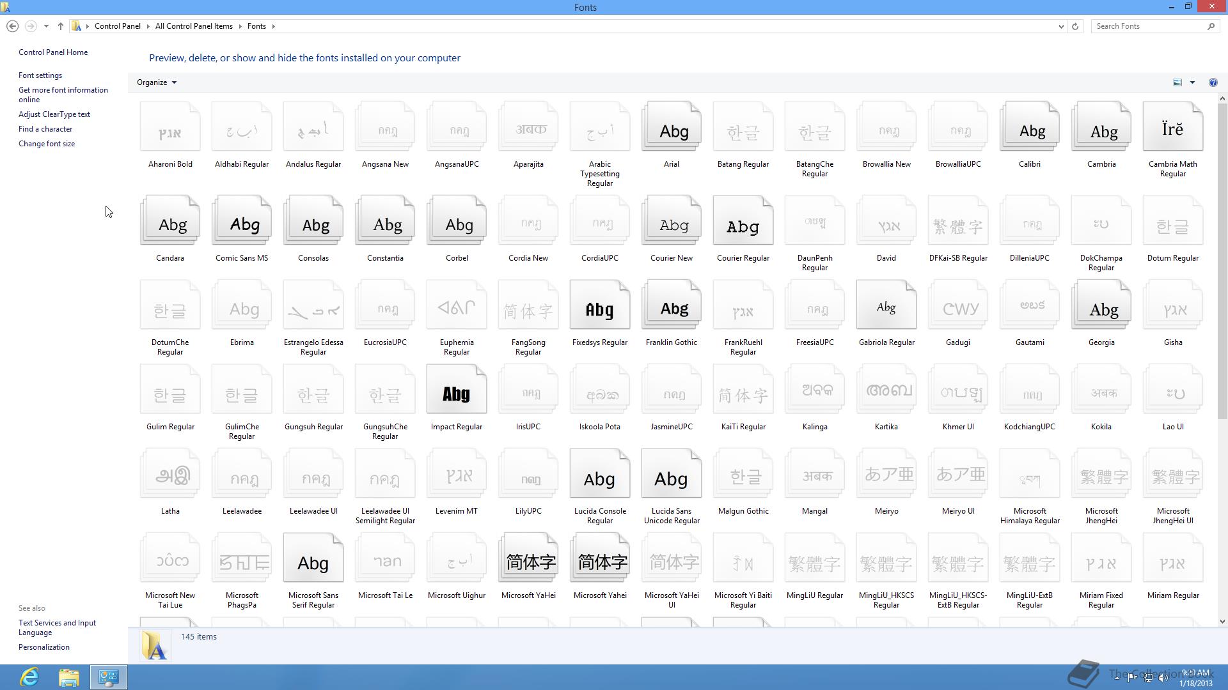The height and width of the screenshot is (690, 1228).
Task: Expand the chevron after Control Panel breadcrumb
Action: click(148, 26)
